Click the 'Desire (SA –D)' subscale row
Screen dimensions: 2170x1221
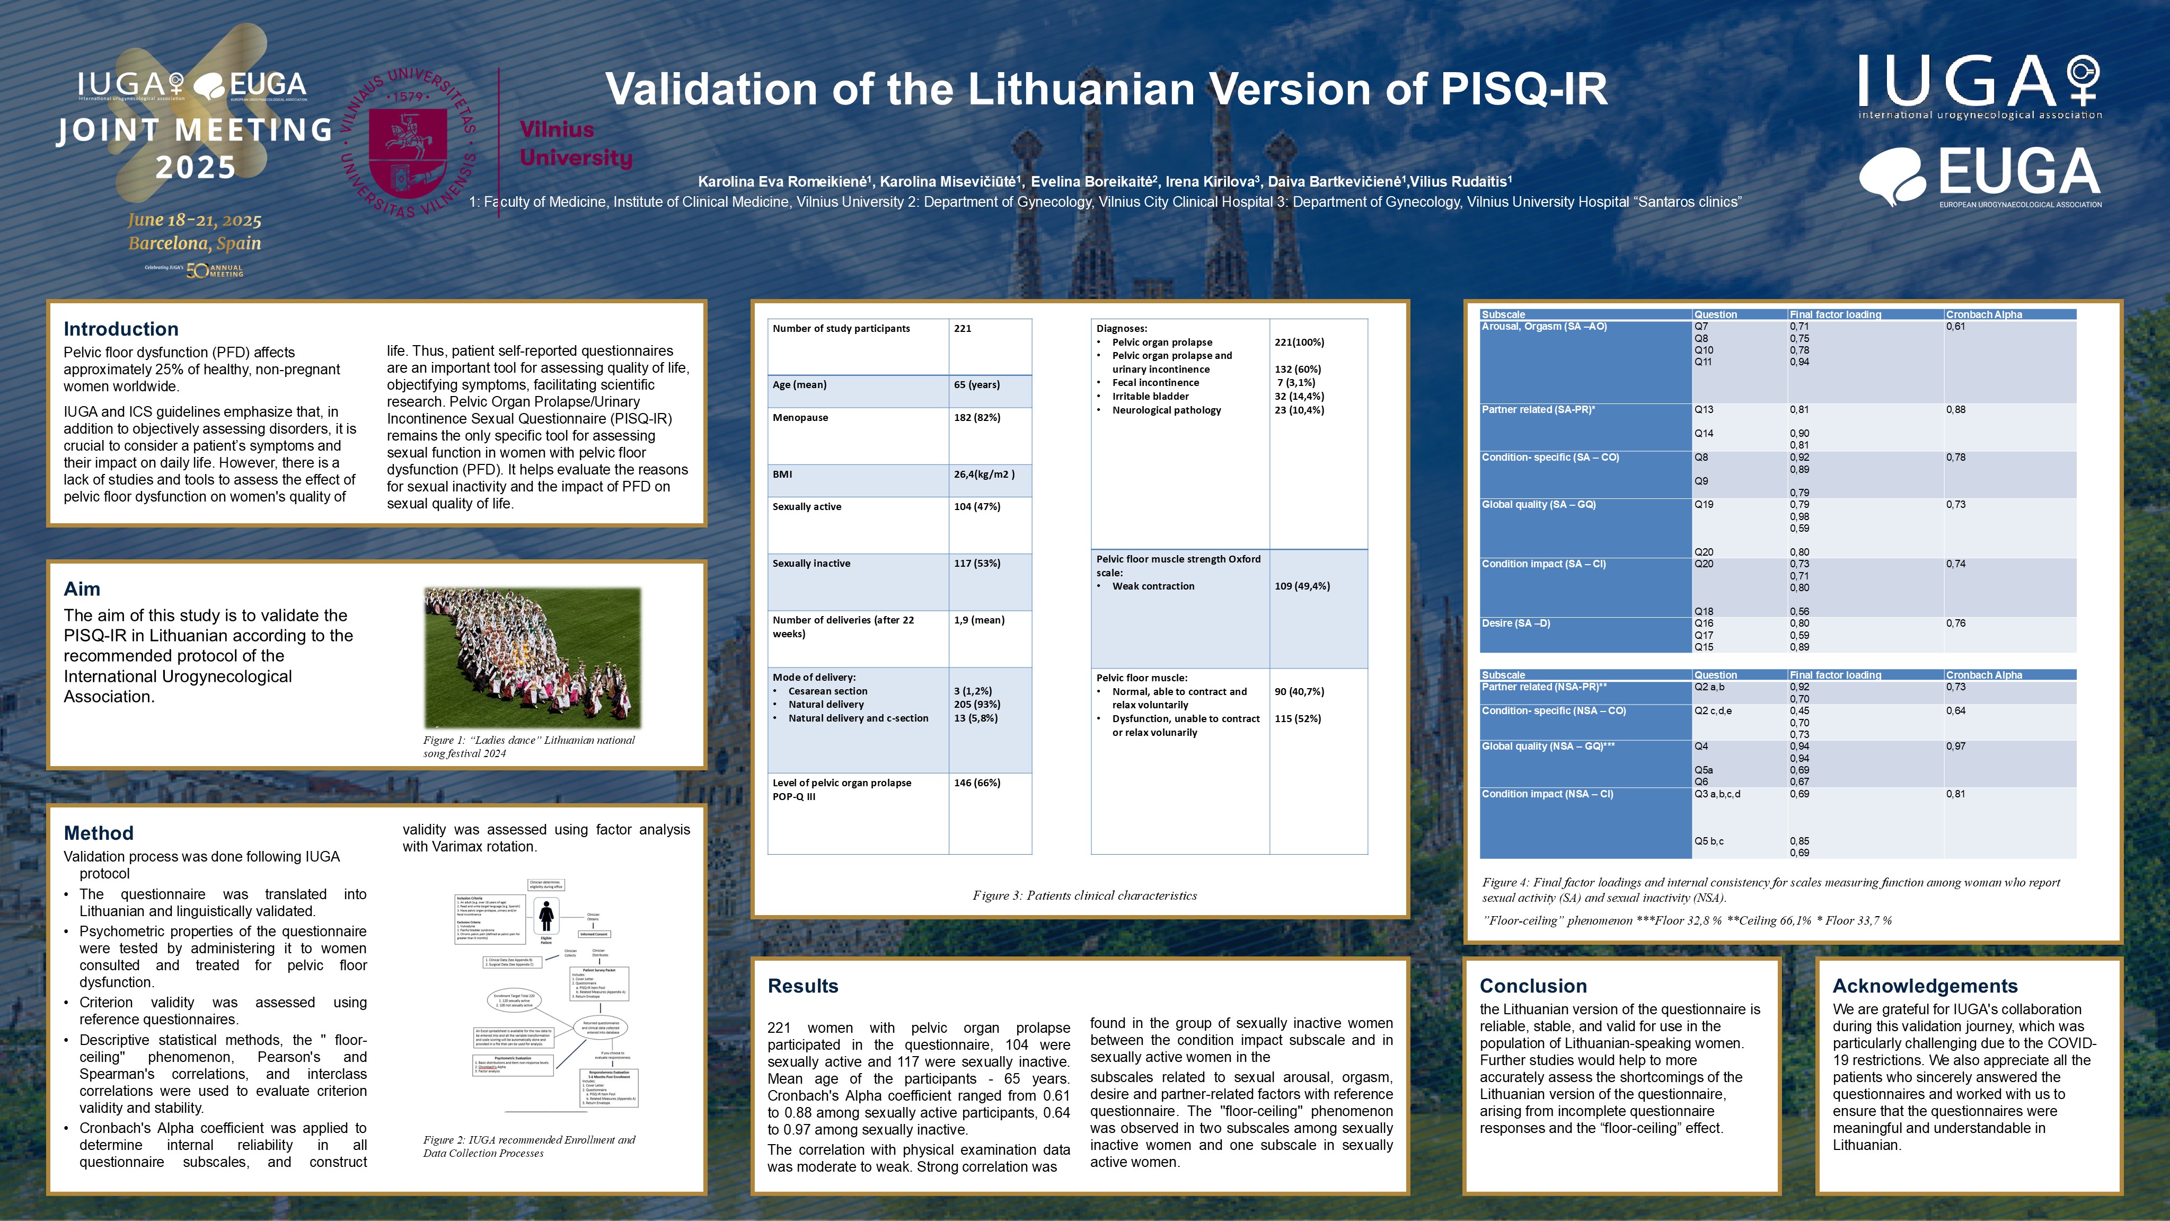1777,635
